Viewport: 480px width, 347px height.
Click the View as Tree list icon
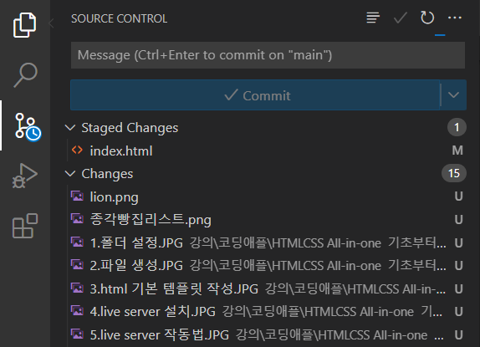coord(373,18)
